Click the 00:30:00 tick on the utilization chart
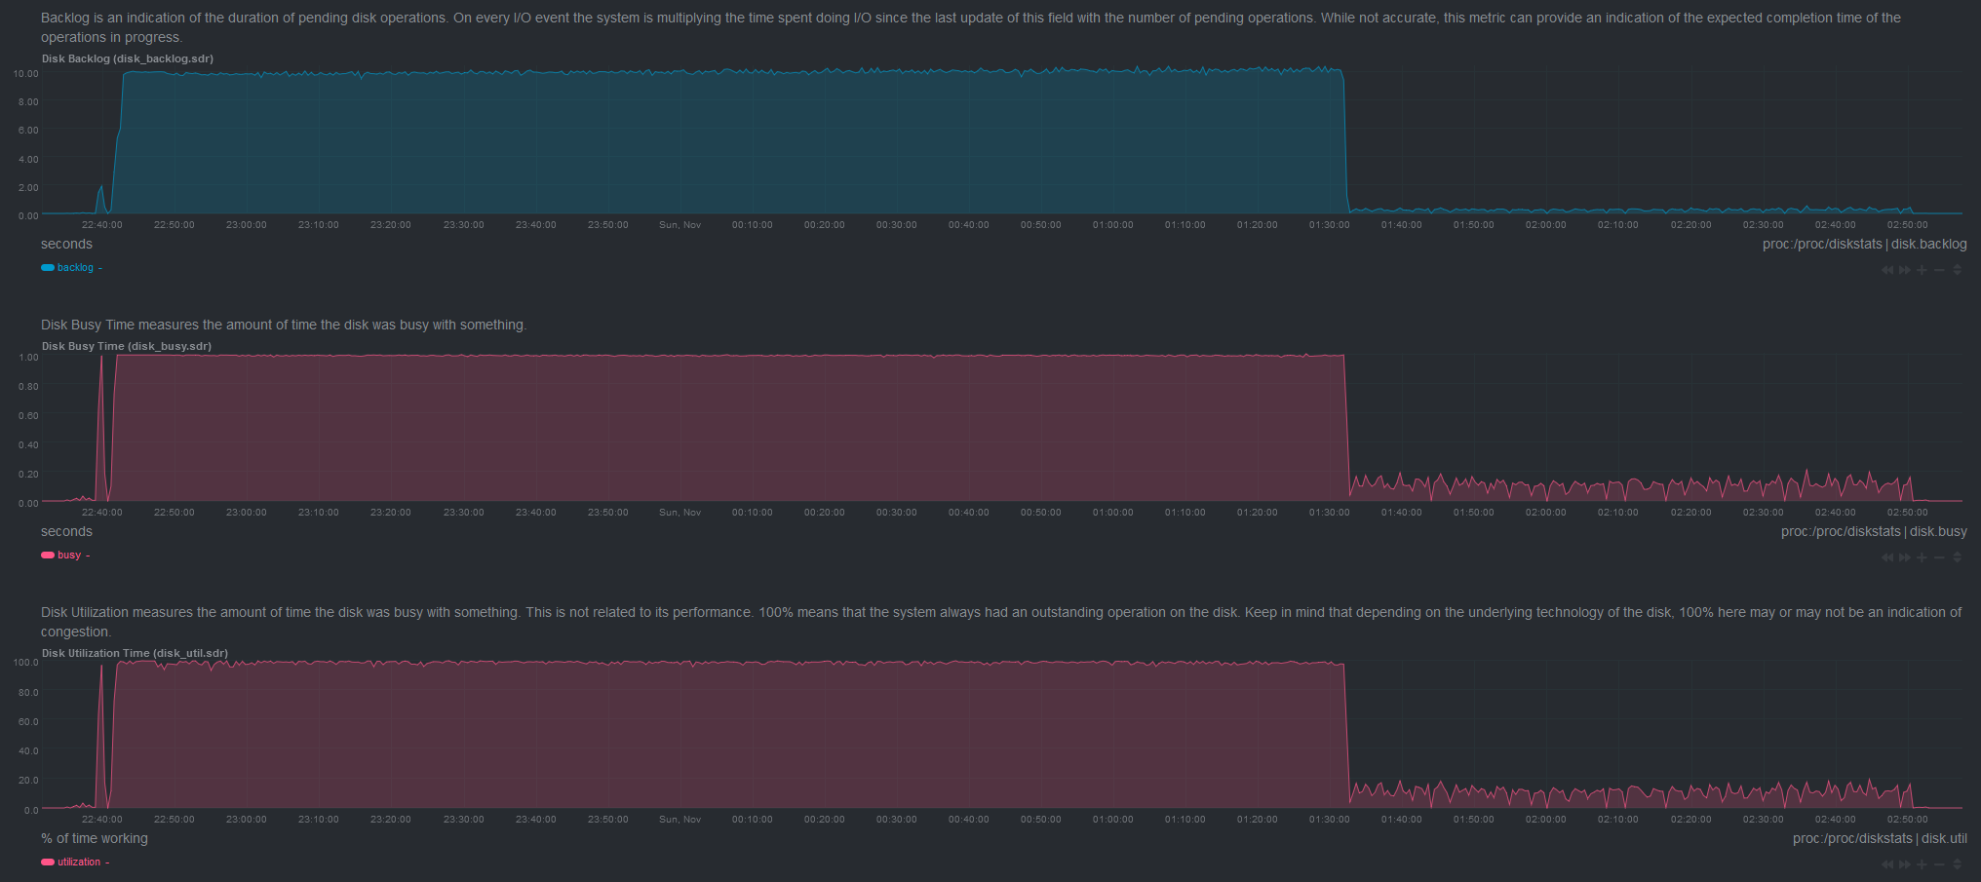The height and width of the screenshot is (882, 1981). 897,820
